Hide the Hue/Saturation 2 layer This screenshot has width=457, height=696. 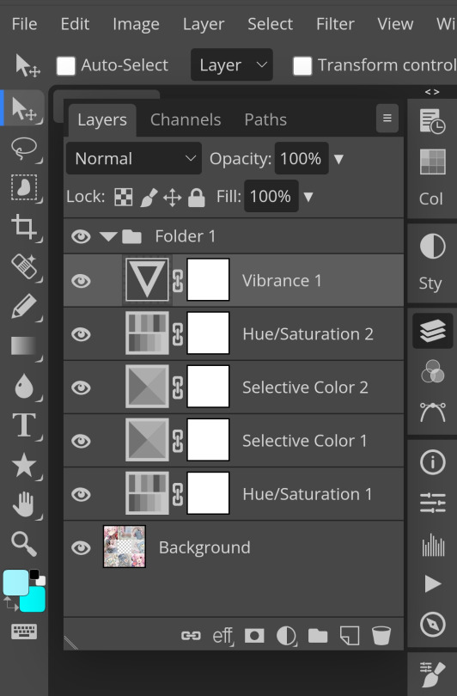click(x=81, y=334)
